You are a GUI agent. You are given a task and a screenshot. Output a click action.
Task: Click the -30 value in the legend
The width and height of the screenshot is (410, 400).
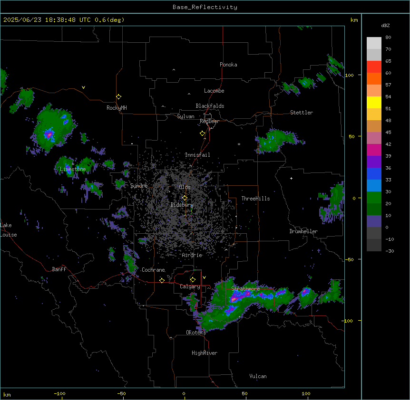pyautogui.click(x=390, y=251)
